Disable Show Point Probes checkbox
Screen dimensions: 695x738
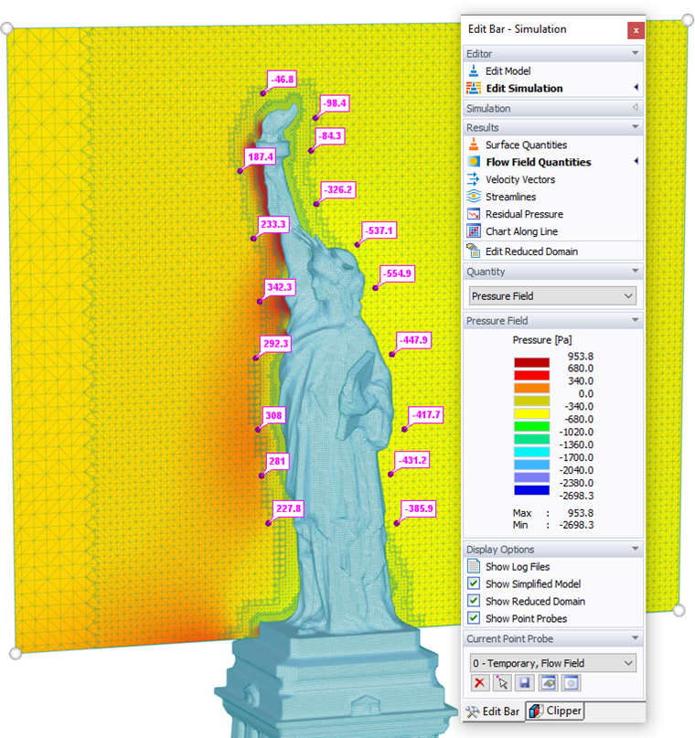pyautogui.click(x=474, y=618)
